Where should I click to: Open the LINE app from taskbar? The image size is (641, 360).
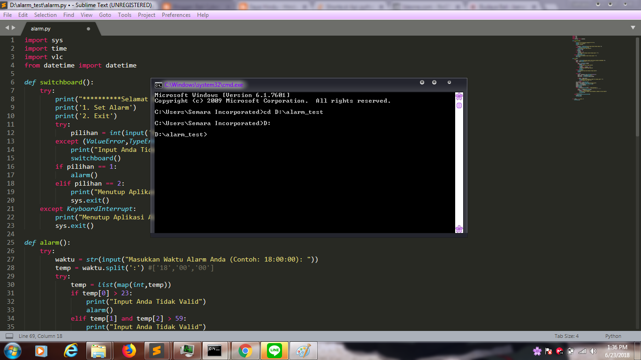point(274,350)
